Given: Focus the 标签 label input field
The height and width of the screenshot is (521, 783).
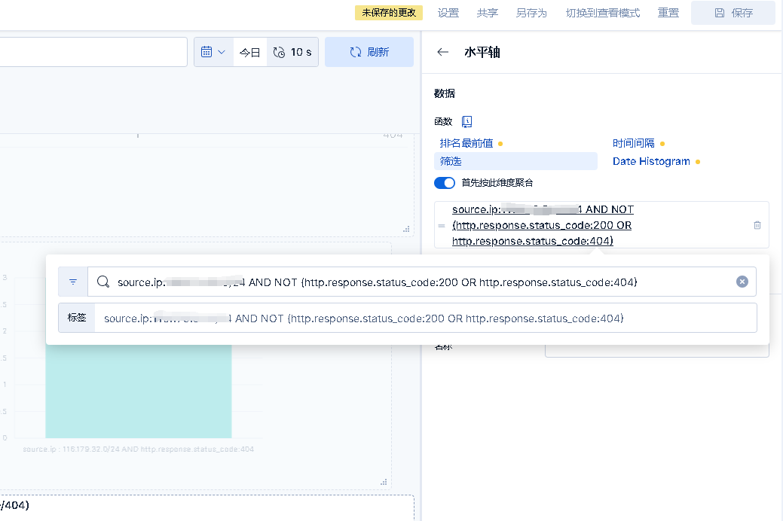Looking at the screenshot, I should (x=426, y=318).
